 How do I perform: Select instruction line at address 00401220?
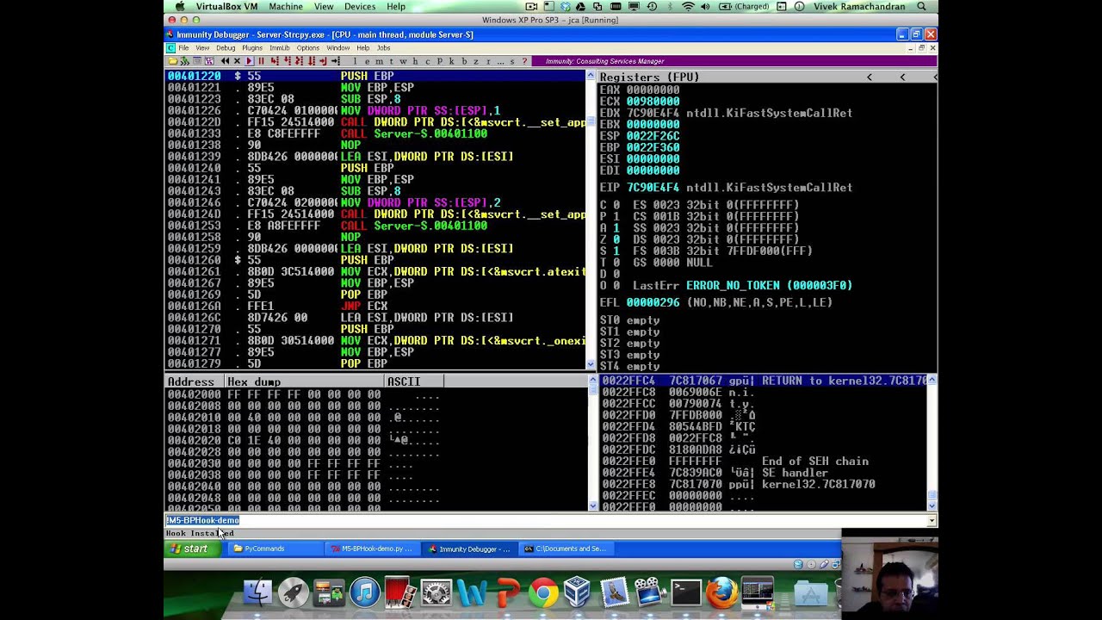[375, 77]
